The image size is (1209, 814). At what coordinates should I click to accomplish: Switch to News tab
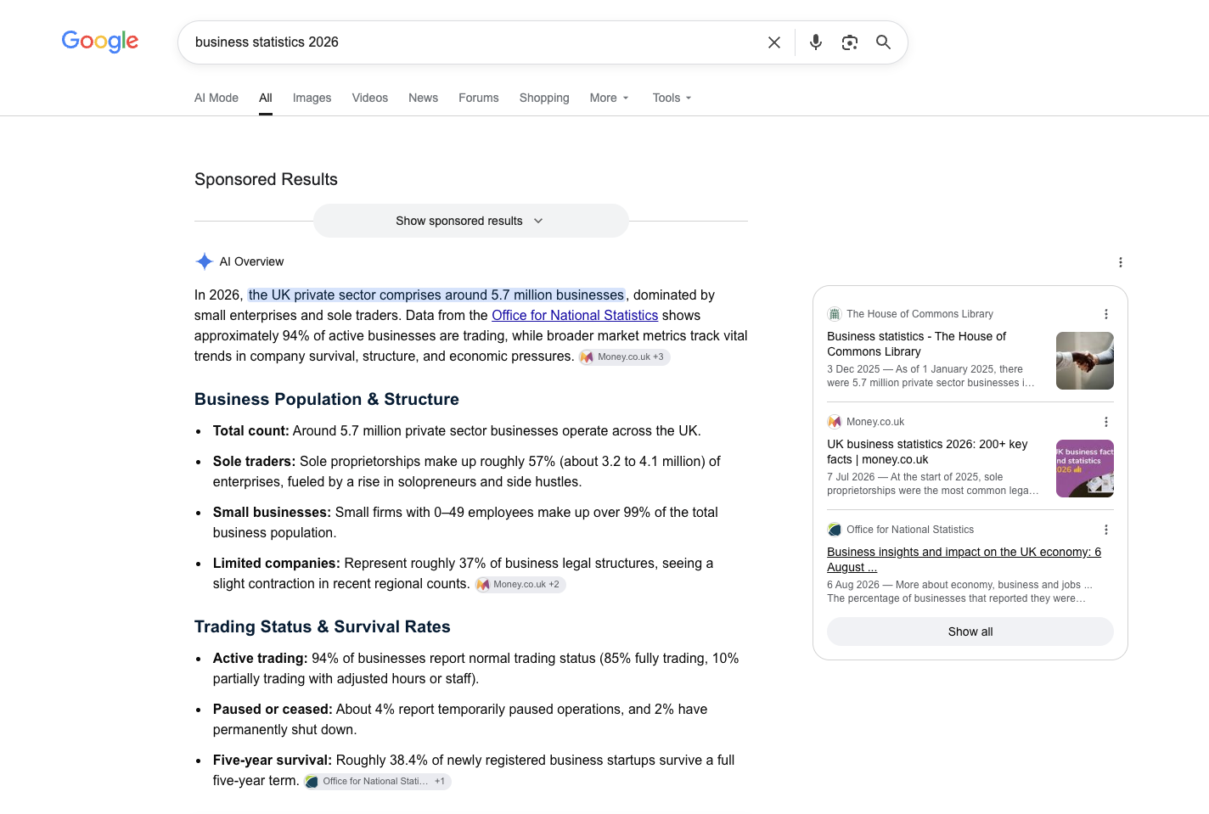pyautogui.click(x=424, y=98)
